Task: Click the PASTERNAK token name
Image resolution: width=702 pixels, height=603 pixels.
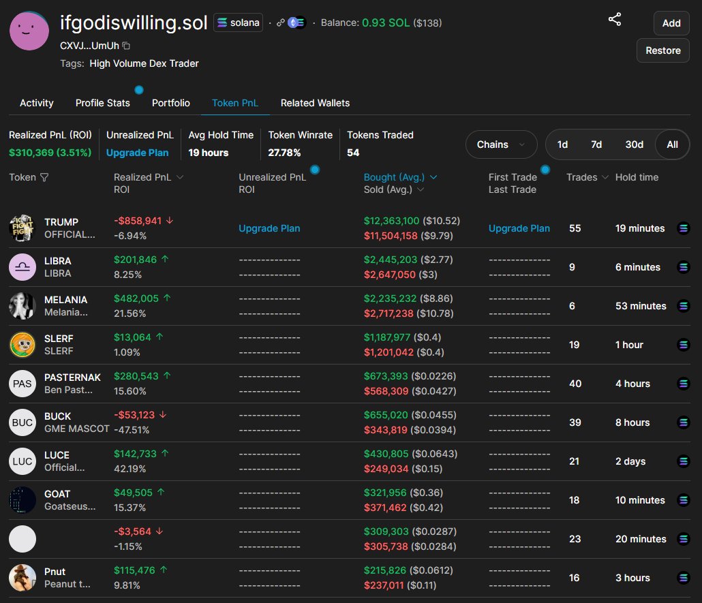Action: coord(72,377)
